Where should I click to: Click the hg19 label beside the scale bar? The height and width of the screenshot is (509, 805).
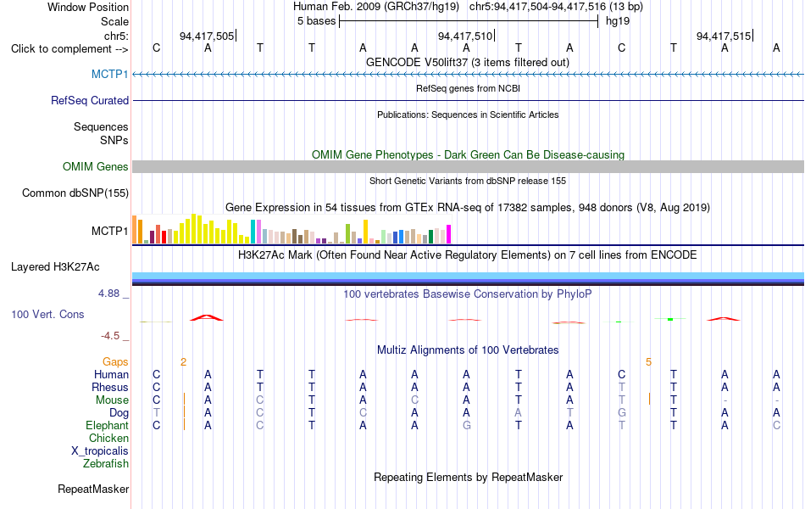(x=618, y=21)
